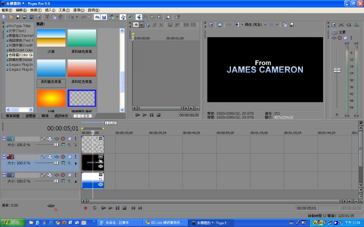This screenshot has height=227, width=364.
Task: Mute video track 1
Action: (x=69, y=139)
